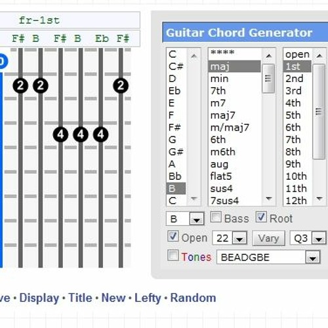Select aug chord type
Image resolution: width=328 pixels, height=328 pixels.
(235, 164)
